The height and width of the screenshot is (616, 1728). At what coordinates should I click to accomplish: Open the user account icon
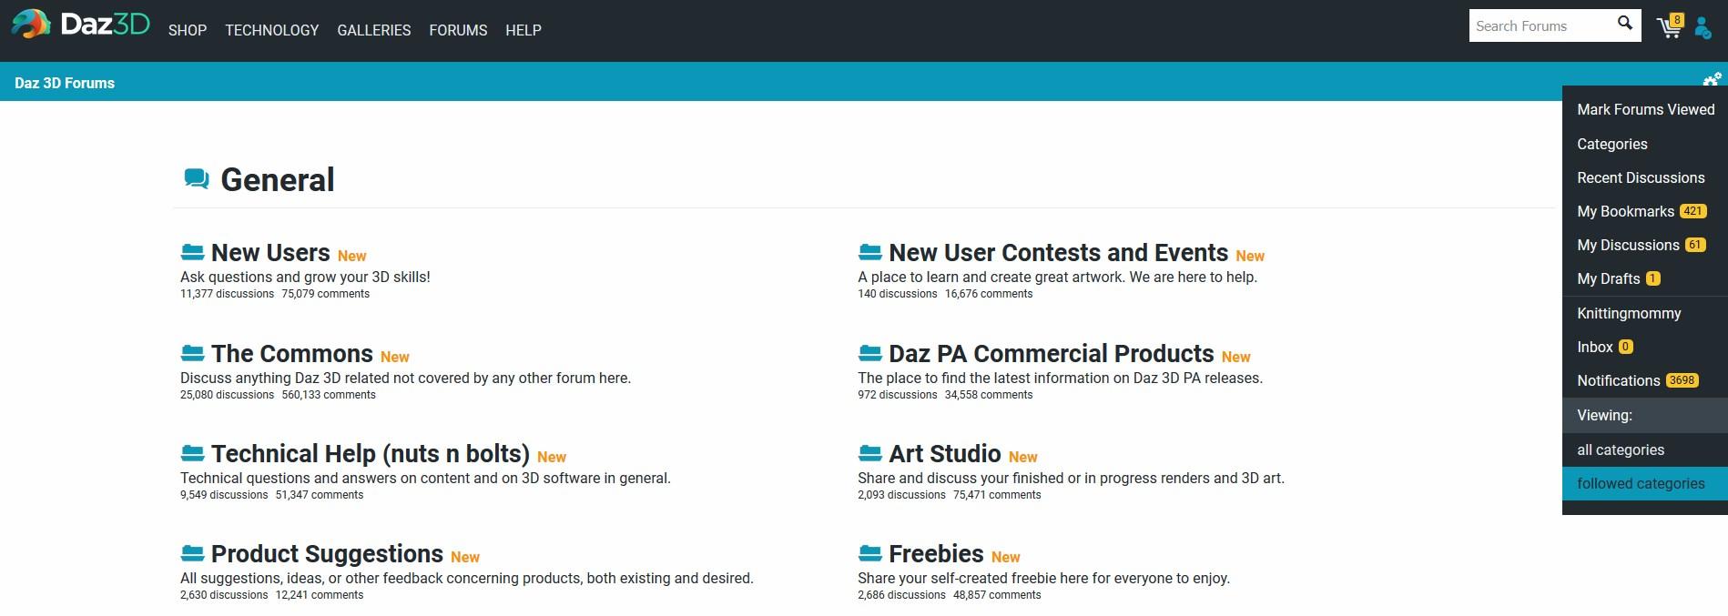[1703, 28]
